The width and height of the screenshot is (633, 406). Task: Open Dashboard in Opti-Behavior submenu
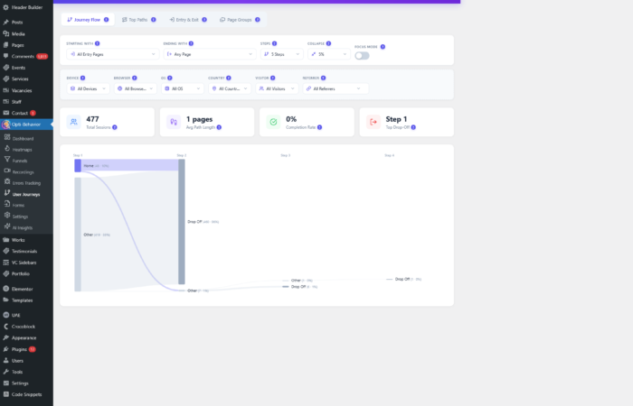pyautogui.click(x=23, y=139)
